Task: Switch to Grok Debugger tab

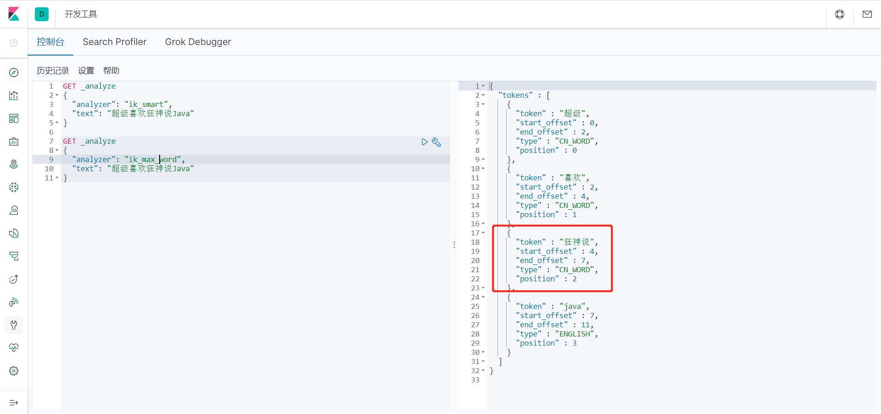Action: (x=198, y=42)
